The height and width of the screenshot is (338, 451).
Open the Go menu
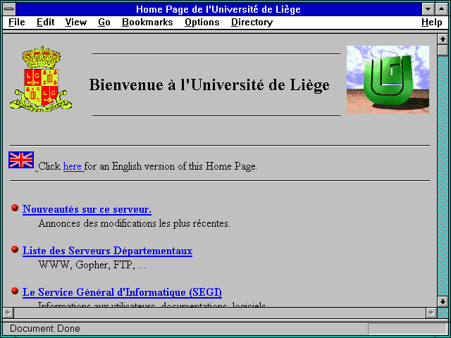click(x=104, y=22)
